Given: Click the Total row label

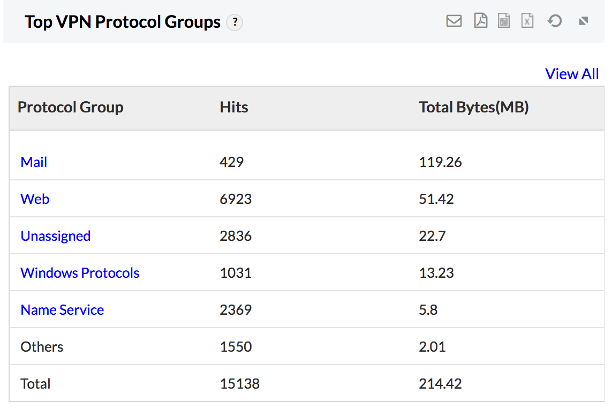Looking at the screenshot, I should pyautogui.click(x=35, y=383).
